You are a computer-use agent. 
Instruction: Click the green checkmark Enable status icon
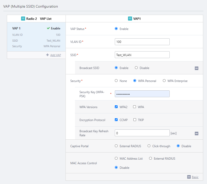(48, 28)
